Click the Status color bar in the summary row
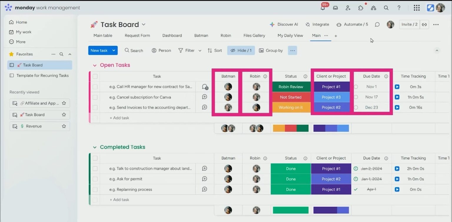452x222 pixels. (291, 128)
